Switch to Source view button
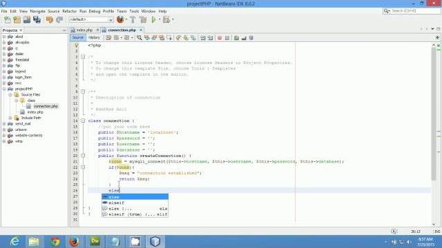The height and width of the screenshot is (248, 442). 77,38
